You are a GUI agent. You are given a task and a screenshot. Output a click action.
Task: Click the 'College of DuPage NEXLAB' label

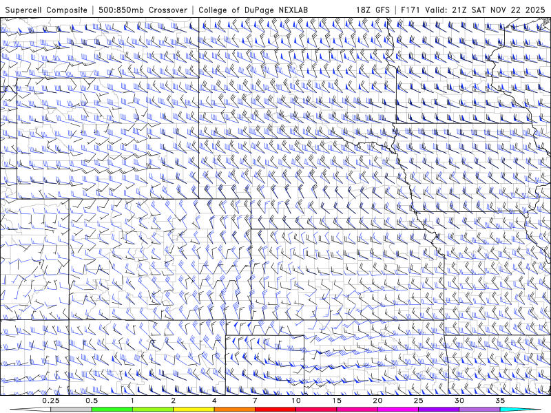pyautogui.click(x=253, y=10)
